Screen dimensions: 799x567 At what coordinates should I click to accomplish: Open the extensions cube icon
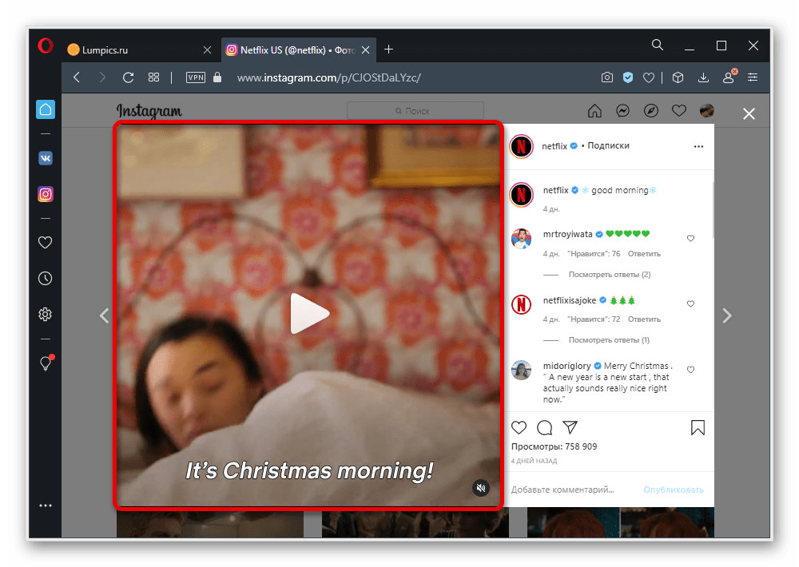coord(678,77)
